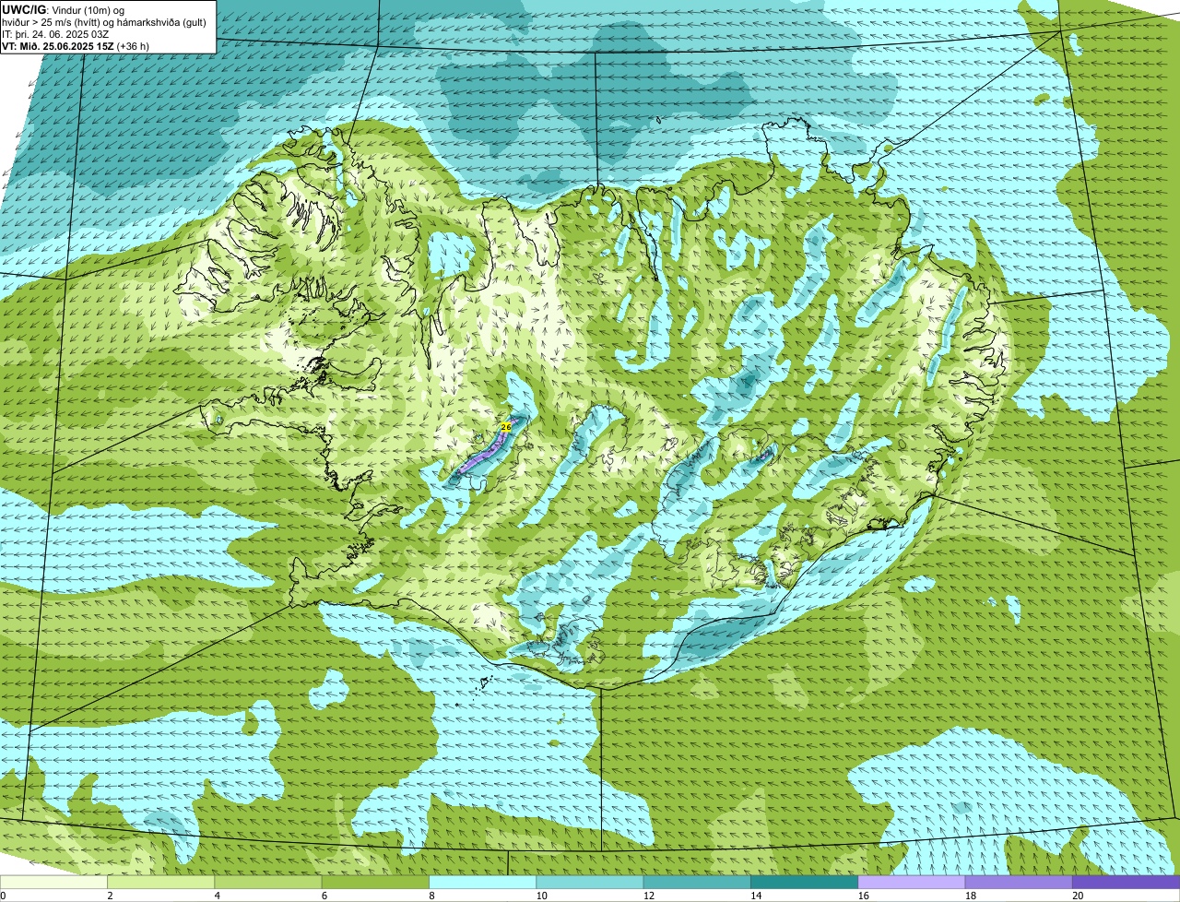Click the legend scale label '2'
Viewport: 1180px width, 902px height.
tap(110, 896)
